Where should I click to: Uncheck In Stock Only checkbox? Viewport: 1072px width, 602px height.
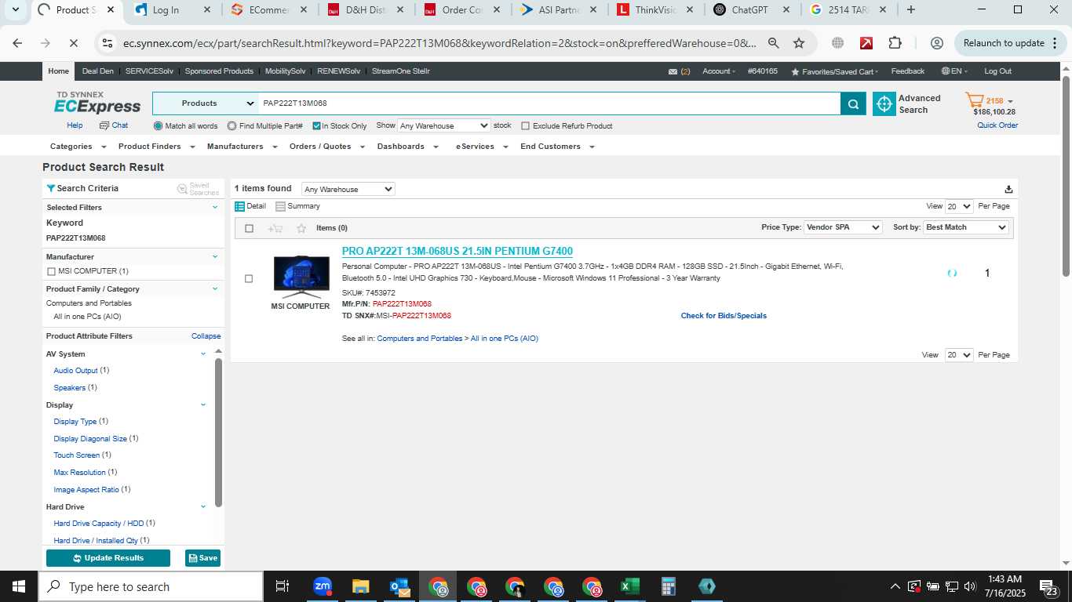[317, 125]
